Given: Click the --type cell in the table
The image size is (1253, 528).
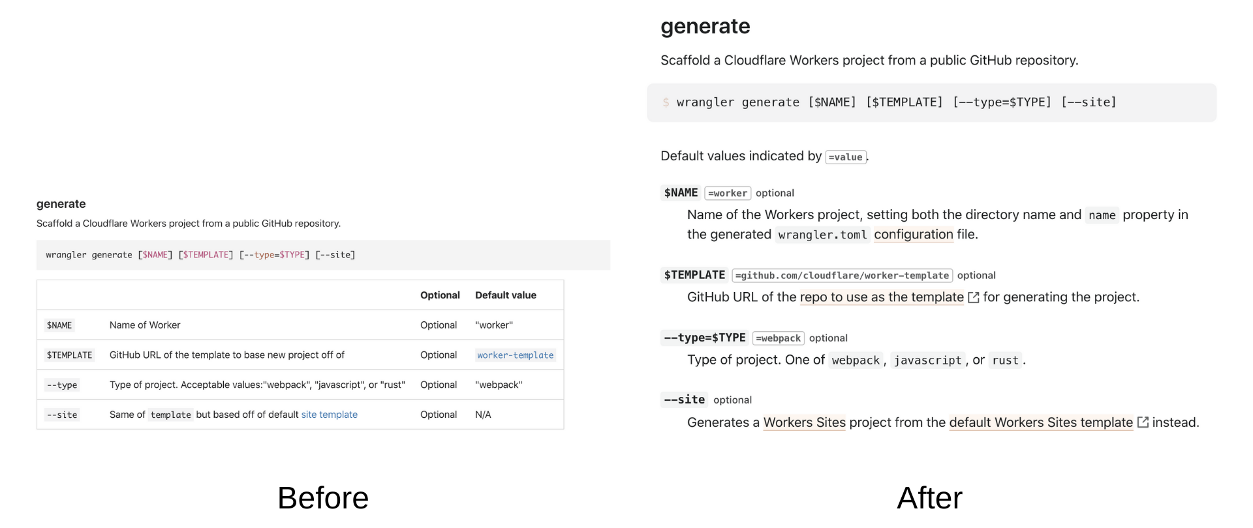Looking at the screenshot, I should (x=62, y=385).
